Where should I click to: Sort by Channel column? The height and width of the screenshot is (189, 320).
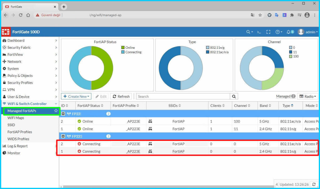point(242,106)
